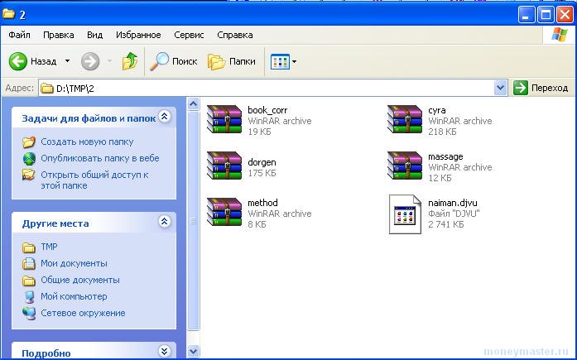Collapse the 'Другие места' panel
Viewport: 577px width, 360px height.
tap(164, 222)
